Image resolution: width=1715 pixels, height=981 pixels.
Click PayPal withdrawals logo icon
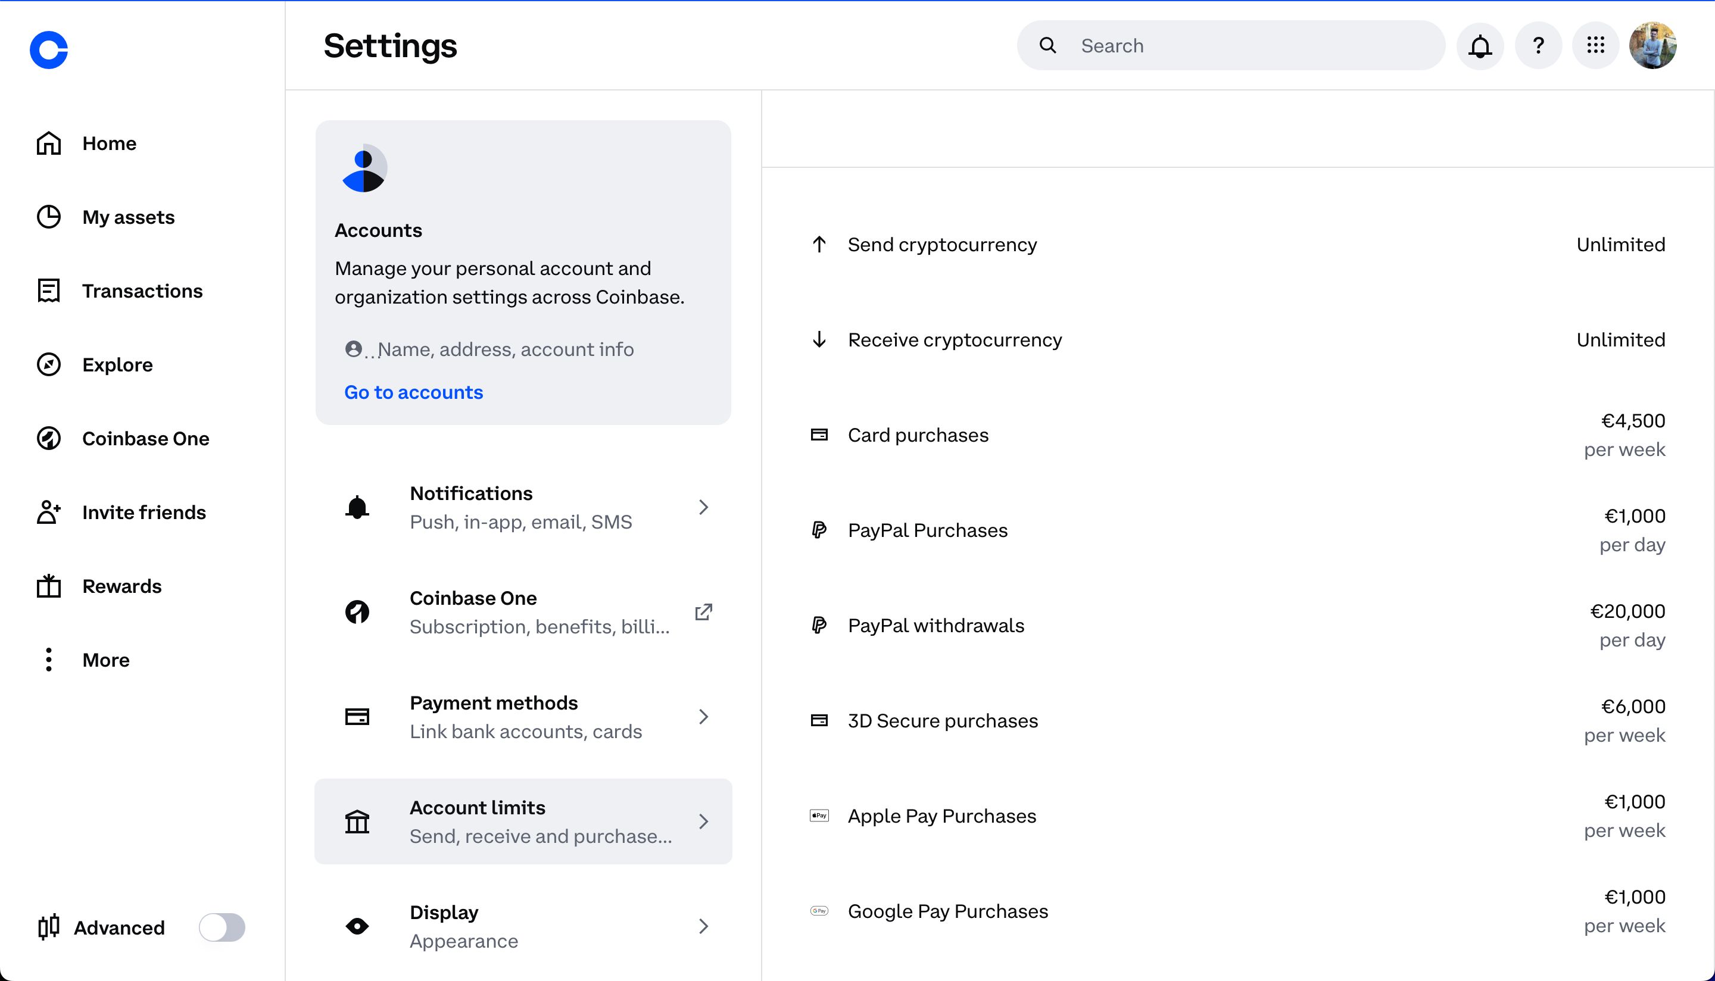819,624
